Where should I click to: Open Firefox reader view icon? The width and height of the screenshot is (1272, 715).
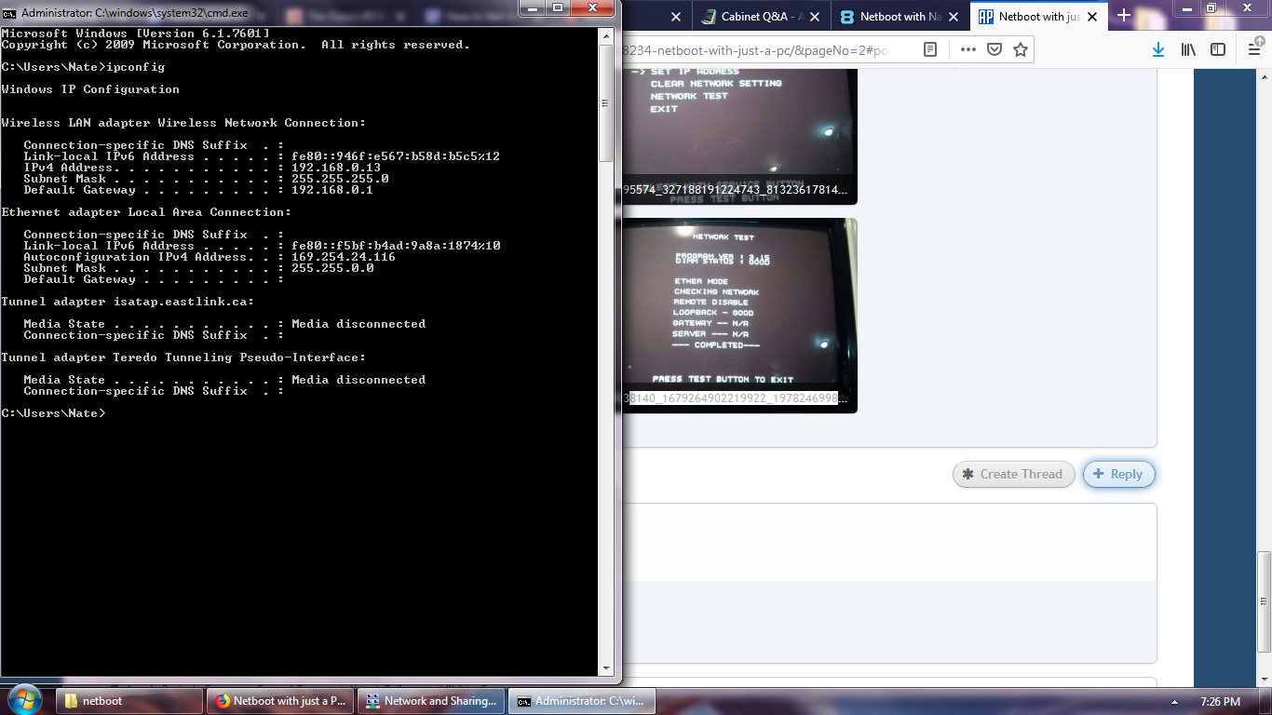pos(929,50)
